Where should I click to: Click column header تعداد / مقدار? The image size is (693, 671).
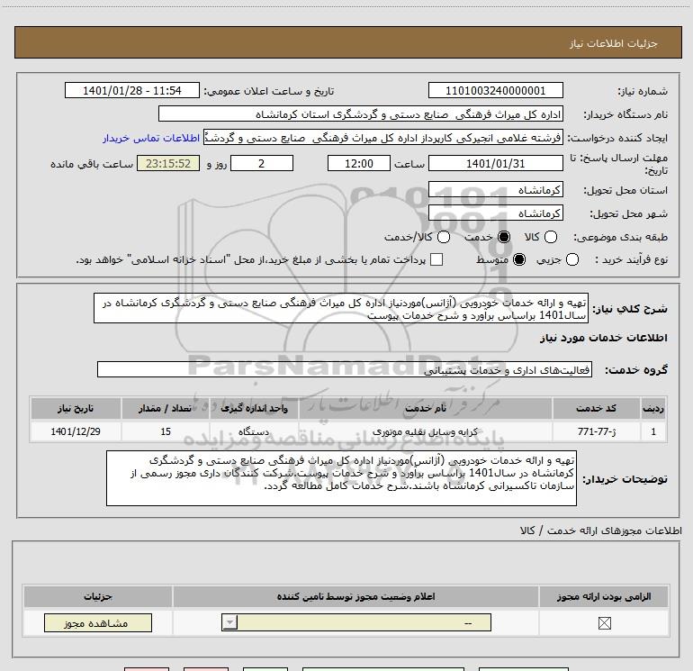tap(166, 408)
